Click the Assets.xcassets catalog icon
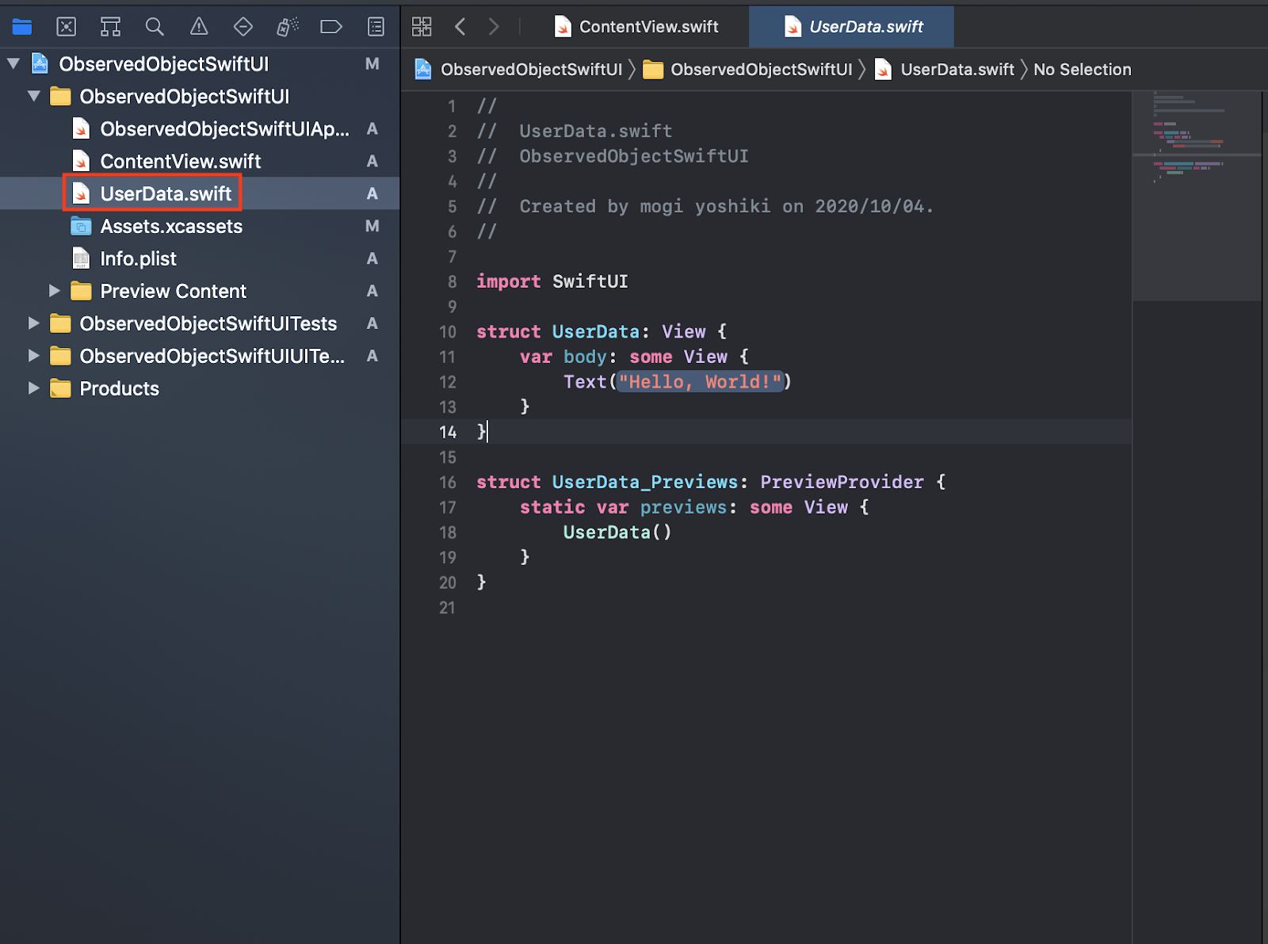Viewport: 1268px width, 944px height. 81,226
